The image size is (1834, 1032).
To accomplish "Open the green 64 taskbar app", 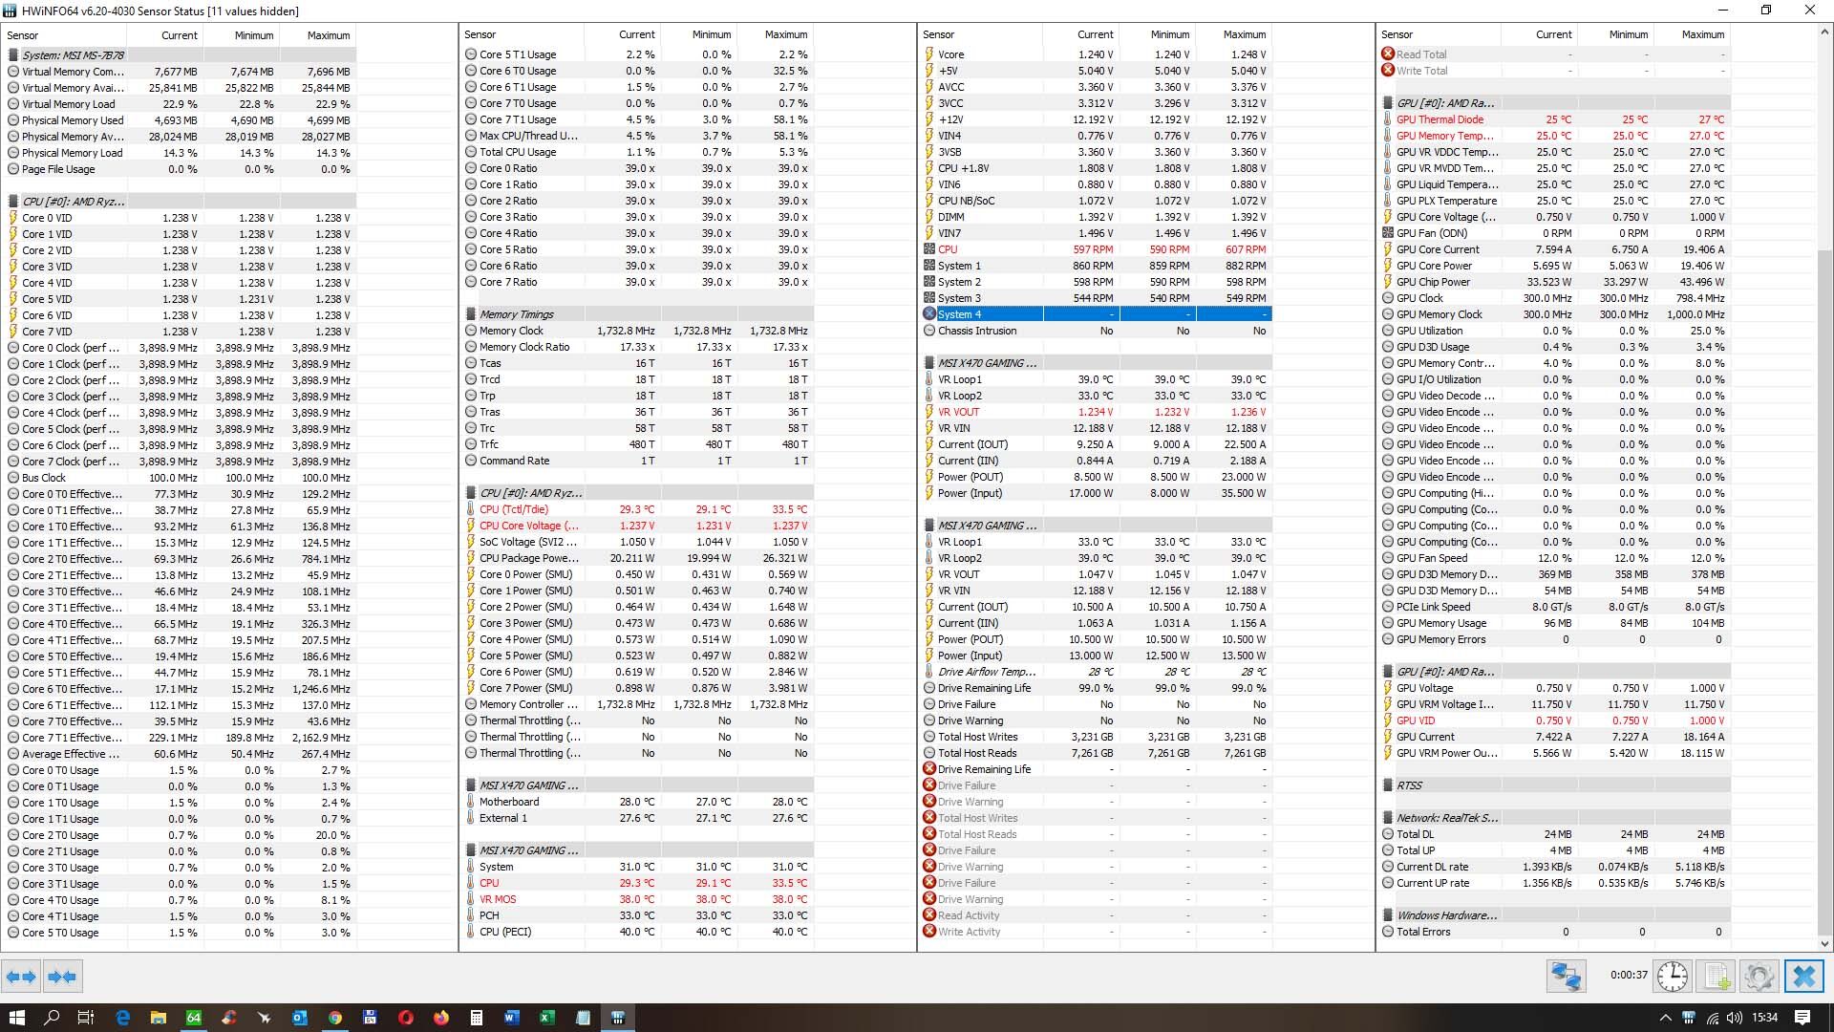I will pos(193,1018).
